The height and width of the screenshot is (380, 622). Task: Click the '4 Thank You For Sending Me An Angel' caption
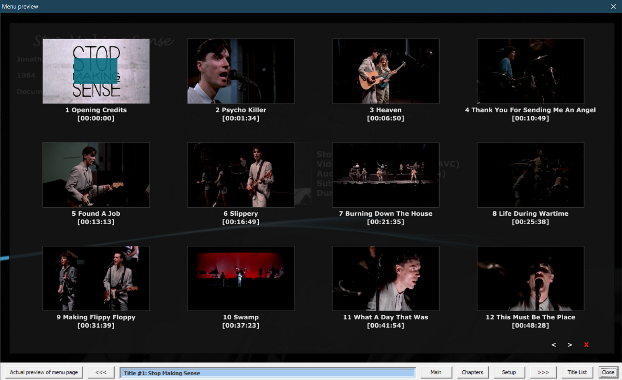(x=530, y=110)
